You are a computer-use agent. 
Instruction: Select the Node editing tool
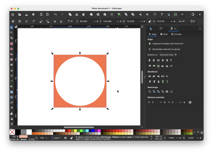click(12, 33)
